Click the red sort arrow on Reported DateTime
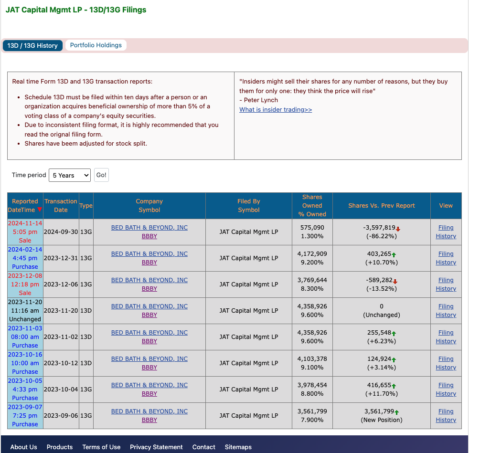 (x=40, y=210)
